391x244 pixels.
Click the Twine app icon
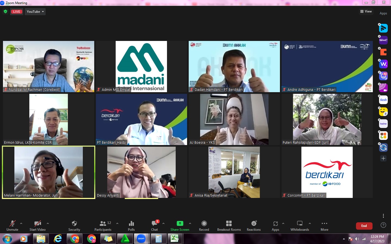coord(383,124)
